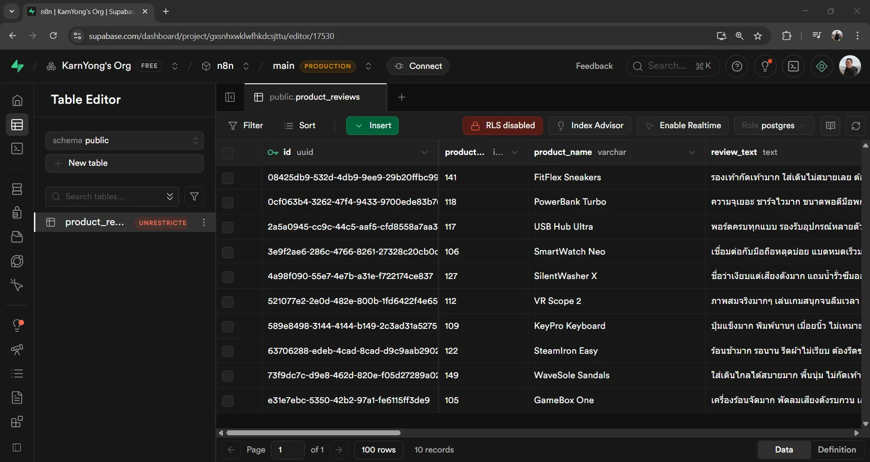Select the public.product_reviews tab
870x462 pixels.
(x=314, y=97)
